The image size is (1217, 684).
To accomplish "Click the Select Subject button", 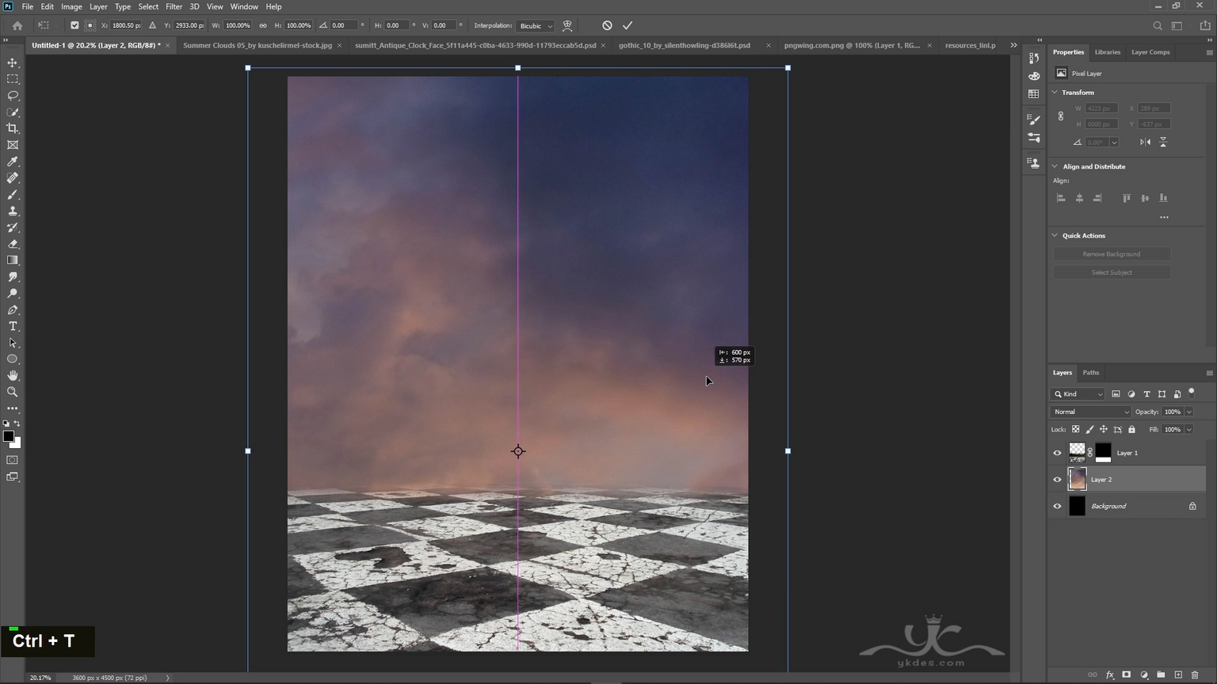I will pyautogui.click(x=1112, y=272).
